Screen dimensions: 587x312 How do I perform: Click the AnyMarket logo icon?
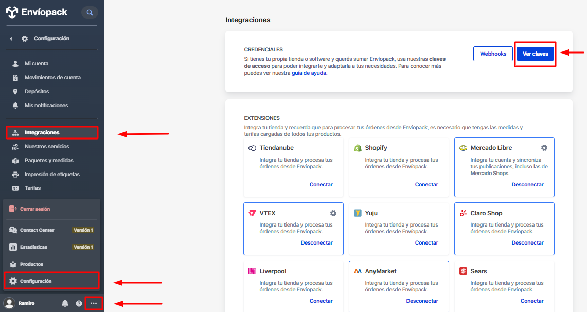pyautogui.click(x=358, y=271)
